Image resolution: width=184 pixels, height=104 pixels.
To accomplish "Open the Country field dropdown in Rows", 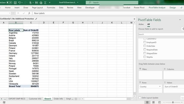I will tap(160, 87).
